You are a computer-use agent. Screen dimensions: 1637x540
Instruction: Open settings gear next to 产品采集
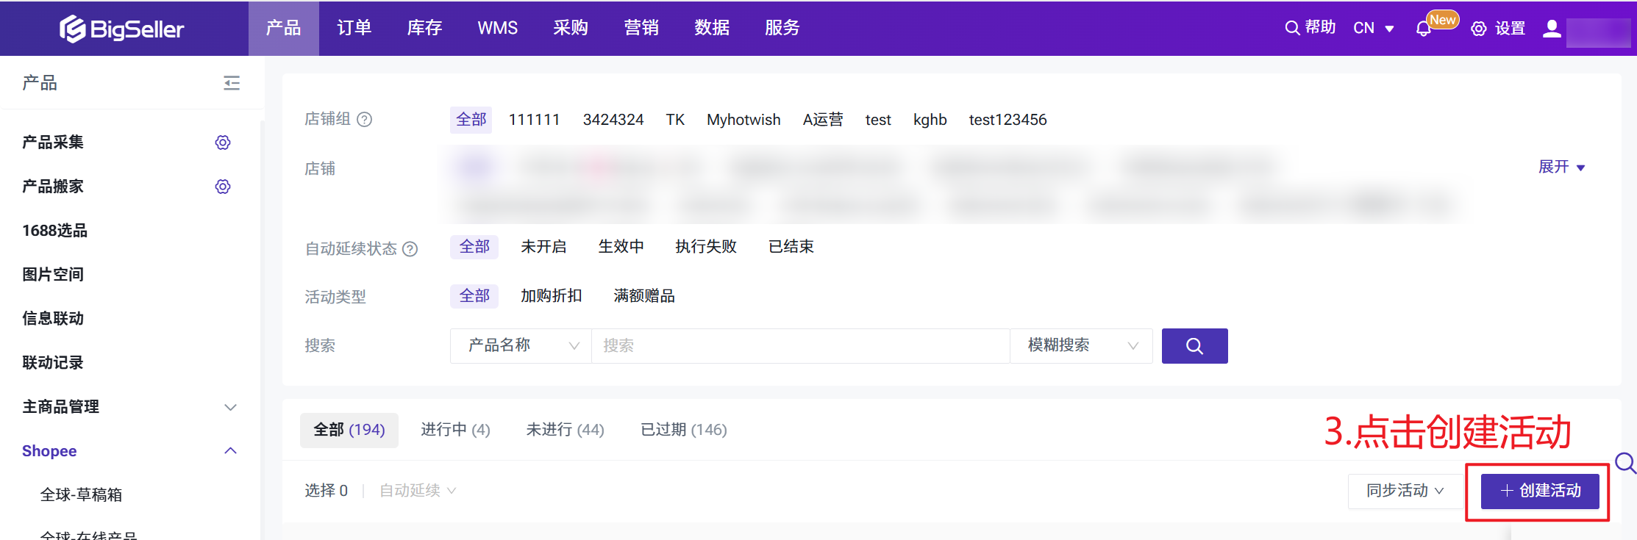(x=223, y=143)
